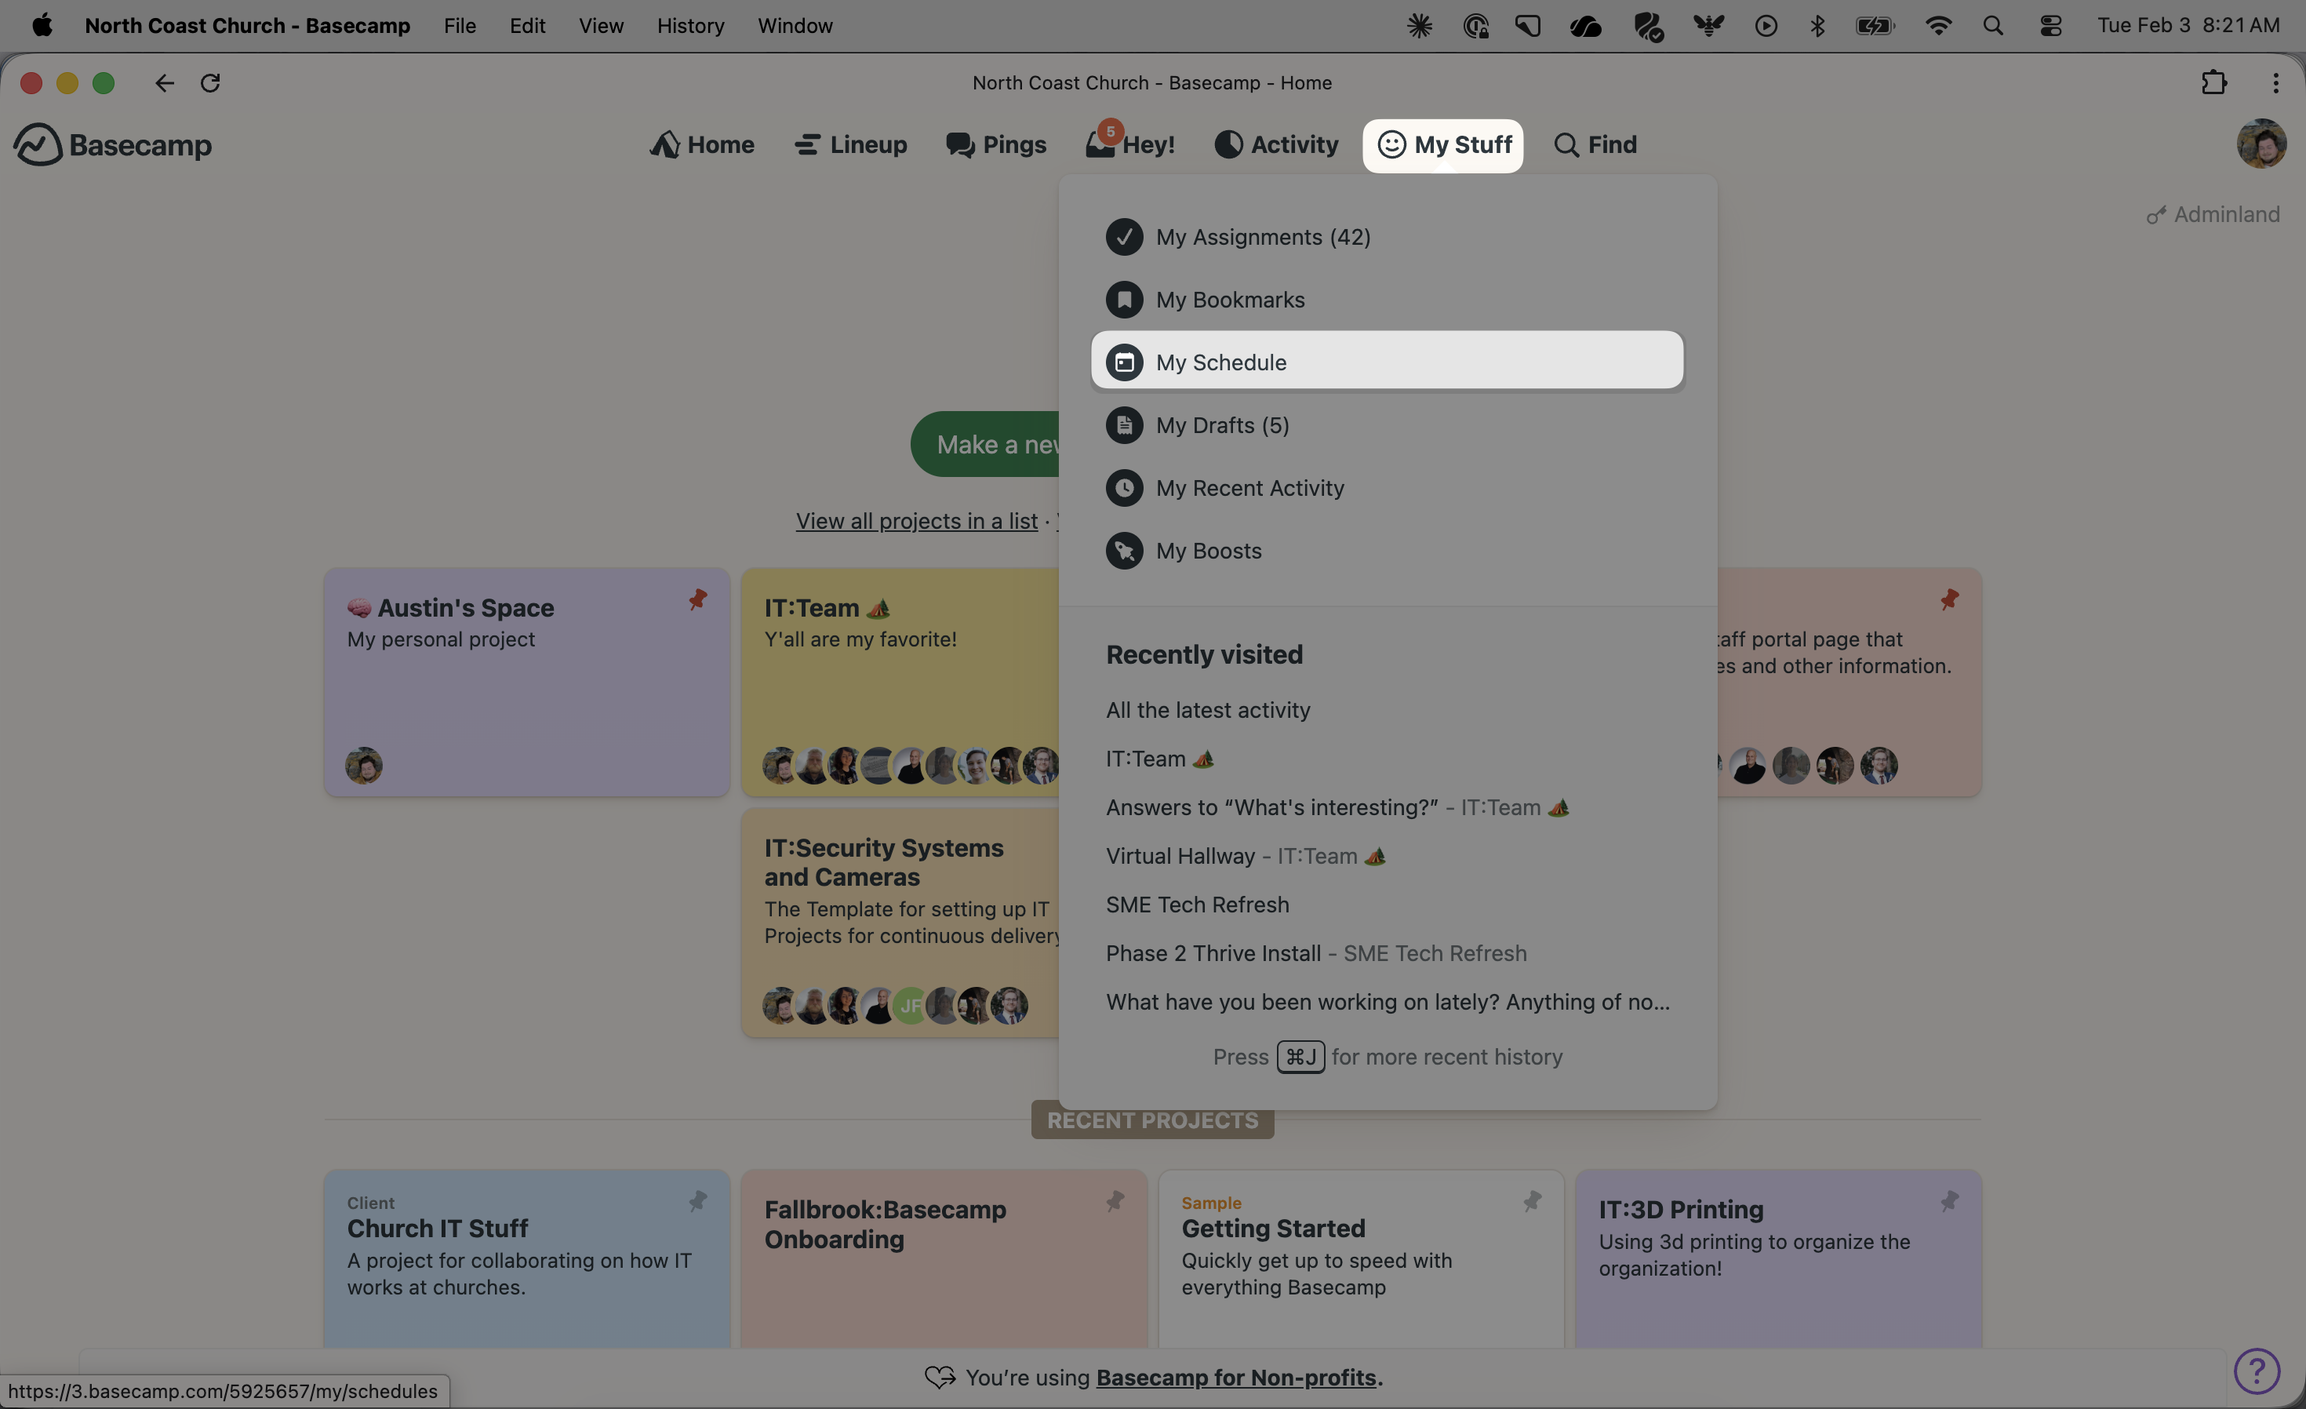Open your profile avatar at the top right
Screen dimensions: 2306x1409
[x=2261, y=144]
